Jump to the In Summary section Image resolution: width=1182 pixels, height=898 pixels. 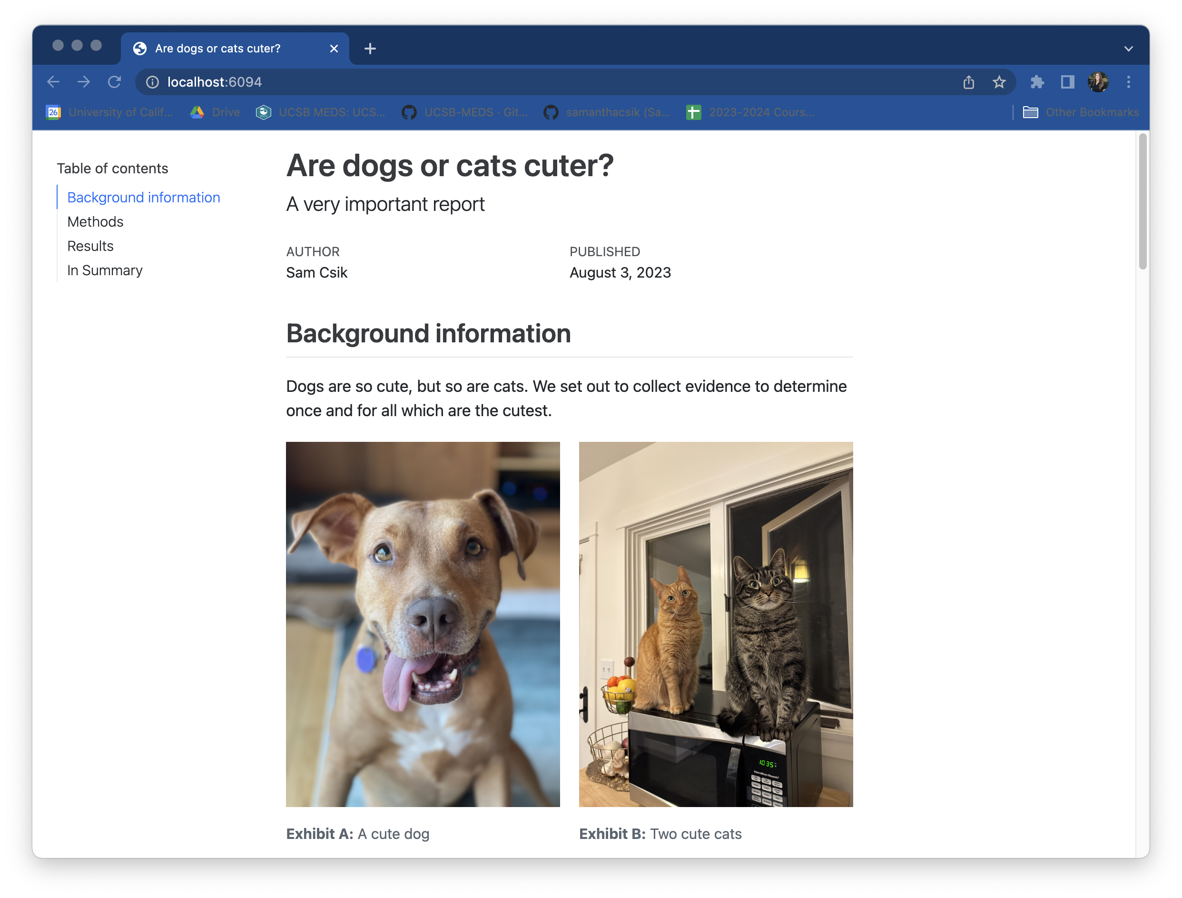105,270
